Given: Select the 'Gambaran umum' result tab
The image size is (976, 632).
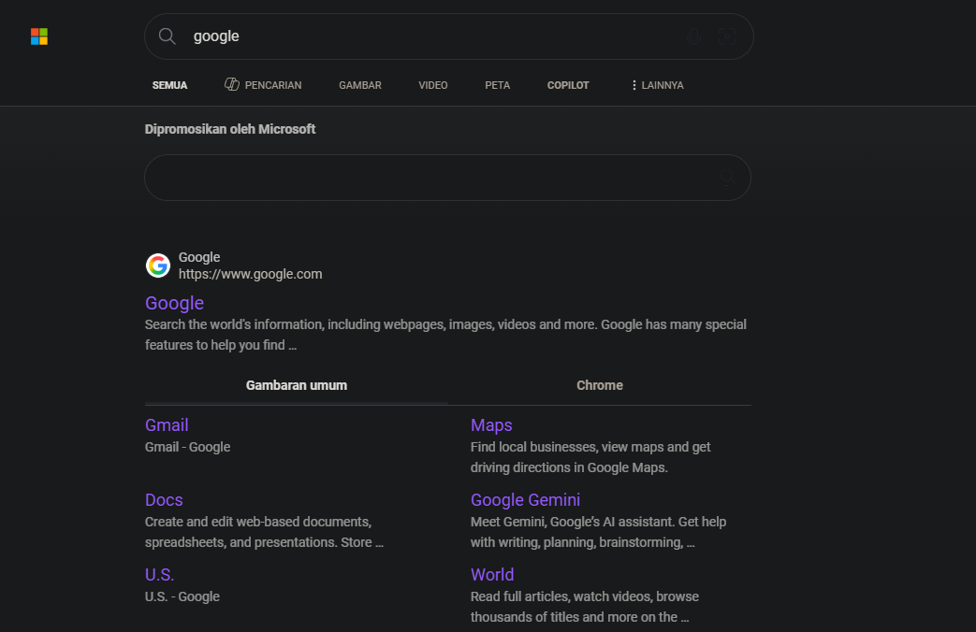Looking at the screenshot, I should tap(297, 386).
